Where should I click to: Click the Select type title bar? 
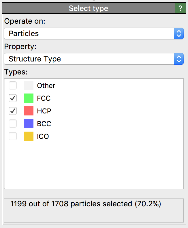point(88,8)
